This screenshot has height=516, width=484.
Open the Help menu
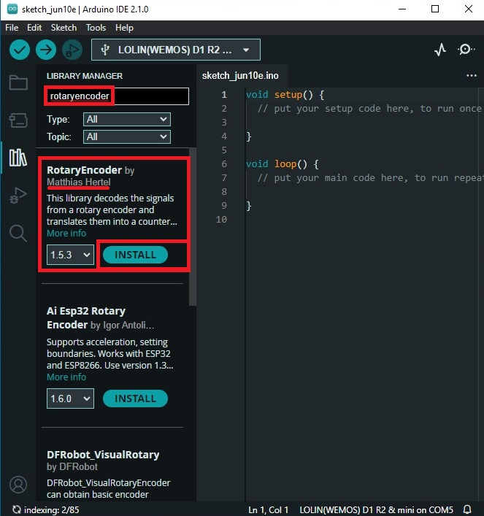(x=124, y=28)
